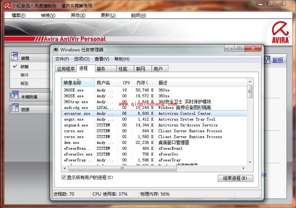Viewport: 296px width, 208px height.
Task: Click the 结束进程(E) end process button
Action: tap(235, 178)
